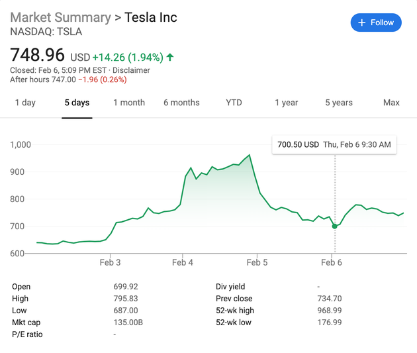417x353 pixels.
Task: Click the green data point on chart
Action: pos(335,227)
